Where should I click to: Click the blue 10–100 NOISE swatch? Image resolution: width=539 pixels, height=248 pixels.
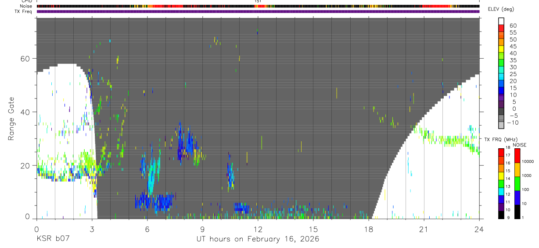pyautogui.click(x=517, y=197)
